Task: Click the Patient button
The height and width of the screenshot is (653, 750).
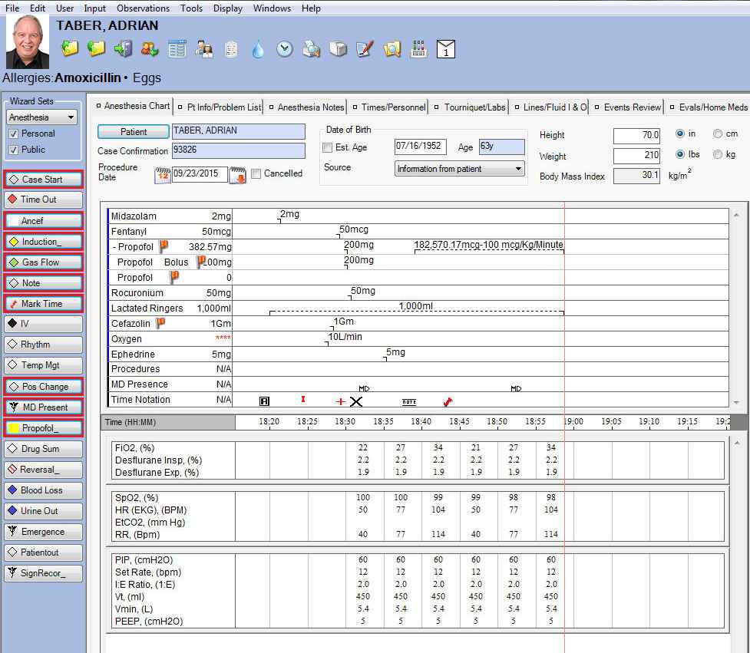Action: (x=132, y=131)
